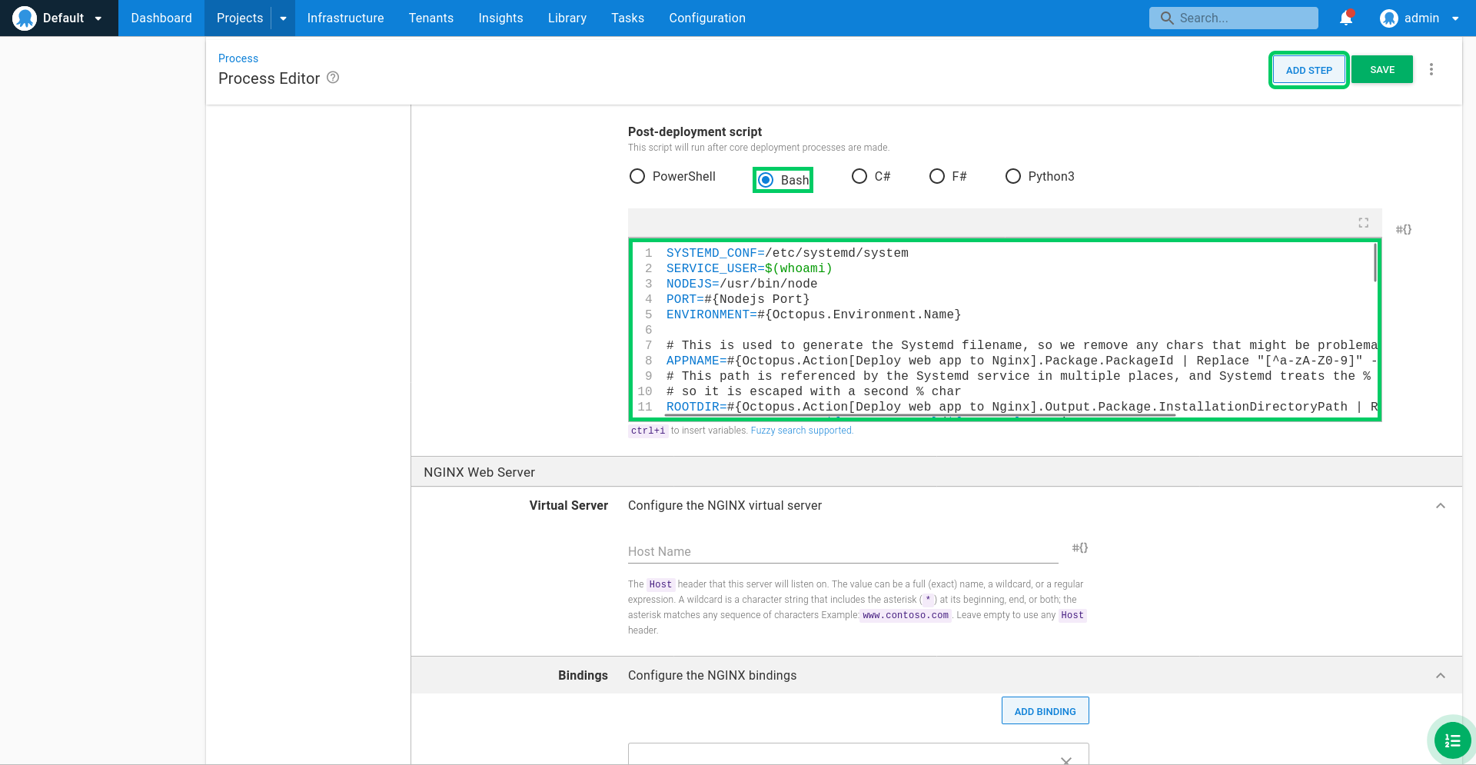This screenshot has width=1476, height=765.
Task: Open the Infrastructure menu
Action: coord(345,18)
